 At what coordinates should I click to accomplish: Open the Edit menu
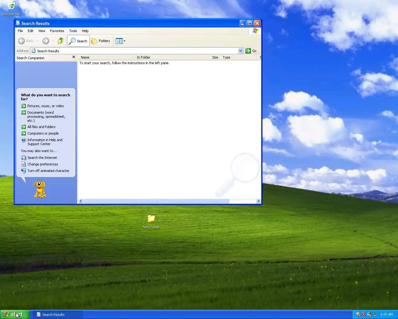tap(30, 31)
